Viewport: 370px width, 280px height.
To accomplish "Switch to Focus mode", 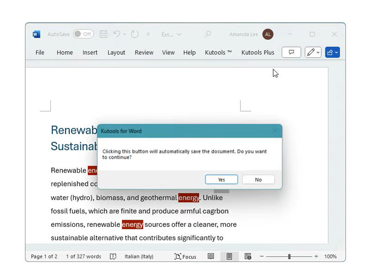I will click(x=185, y=256).
